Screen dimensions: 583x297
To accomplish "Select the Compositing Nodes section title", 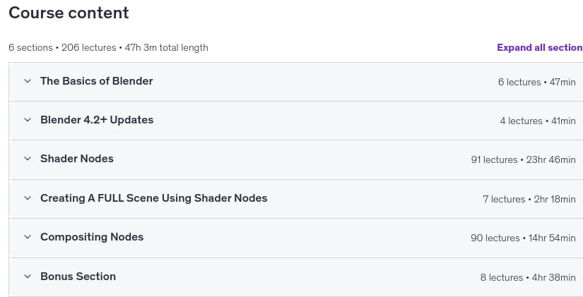I will [92, 237].
